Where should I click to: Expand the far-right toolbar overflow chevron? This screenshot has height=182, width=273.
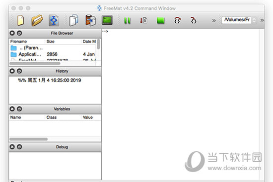tap(262, 20)
